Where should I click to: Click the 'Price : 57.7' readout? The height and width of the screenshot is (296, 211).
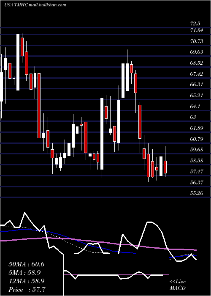27,290
